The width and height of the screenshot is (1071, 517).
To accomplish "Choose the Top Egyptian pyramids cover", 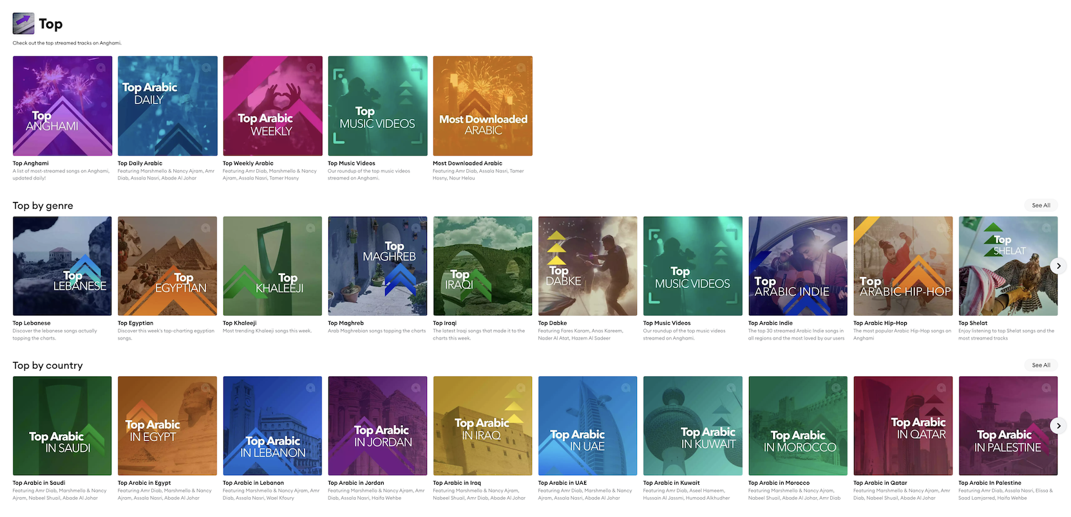I will point(167,266).
